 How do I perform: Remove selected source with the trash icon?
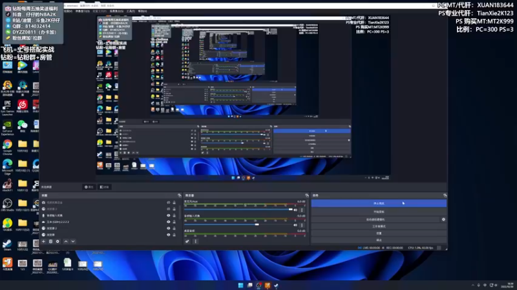pos(50,241)
